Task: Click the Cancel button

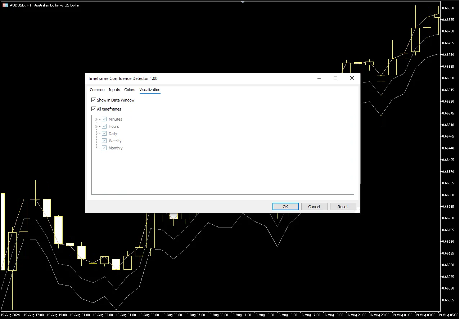Action: 314,207
